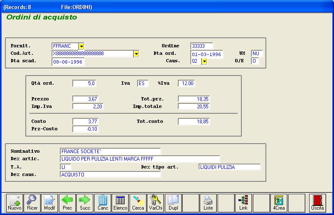The height and width of the screenshot is (215, 334).
Task: Click the Cerca flashlight search icon
Action: point(138,203)
